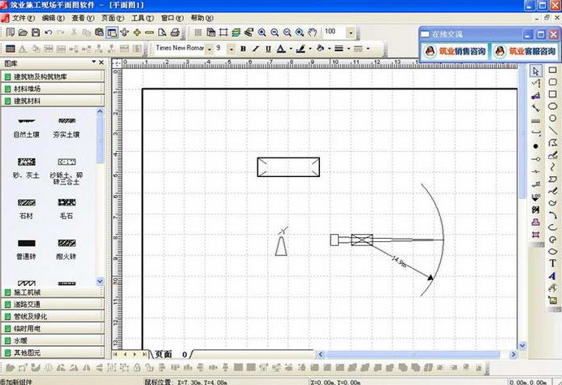The height and width of the screenshot is (385, 562).
Task: Expand the 建筑物及构筑物库 library category
Action: [x=53, y=76]
